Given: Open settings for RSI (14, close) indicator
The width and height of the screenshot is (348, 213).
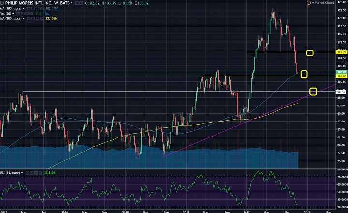Looking at the screenshot, I should pyautogui.click(x=31, y=173).
